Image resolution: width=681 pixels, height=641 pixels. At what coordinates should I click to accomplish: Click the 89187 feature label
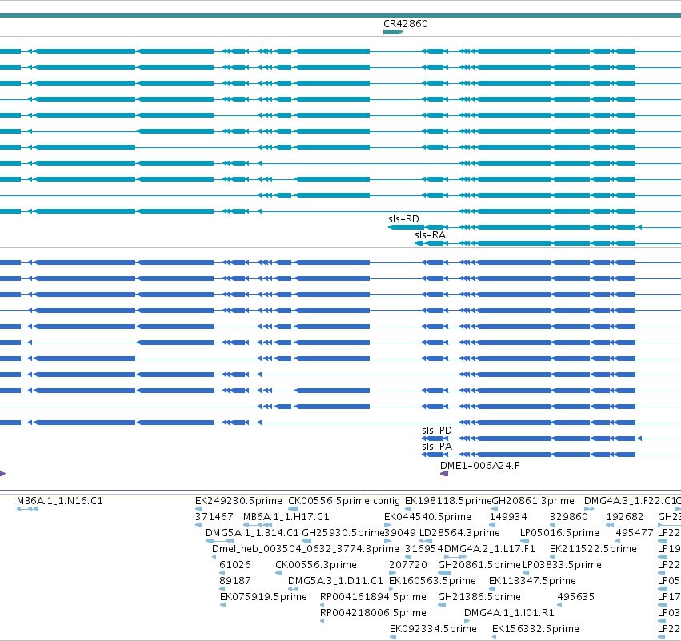[x=235, y=581]
